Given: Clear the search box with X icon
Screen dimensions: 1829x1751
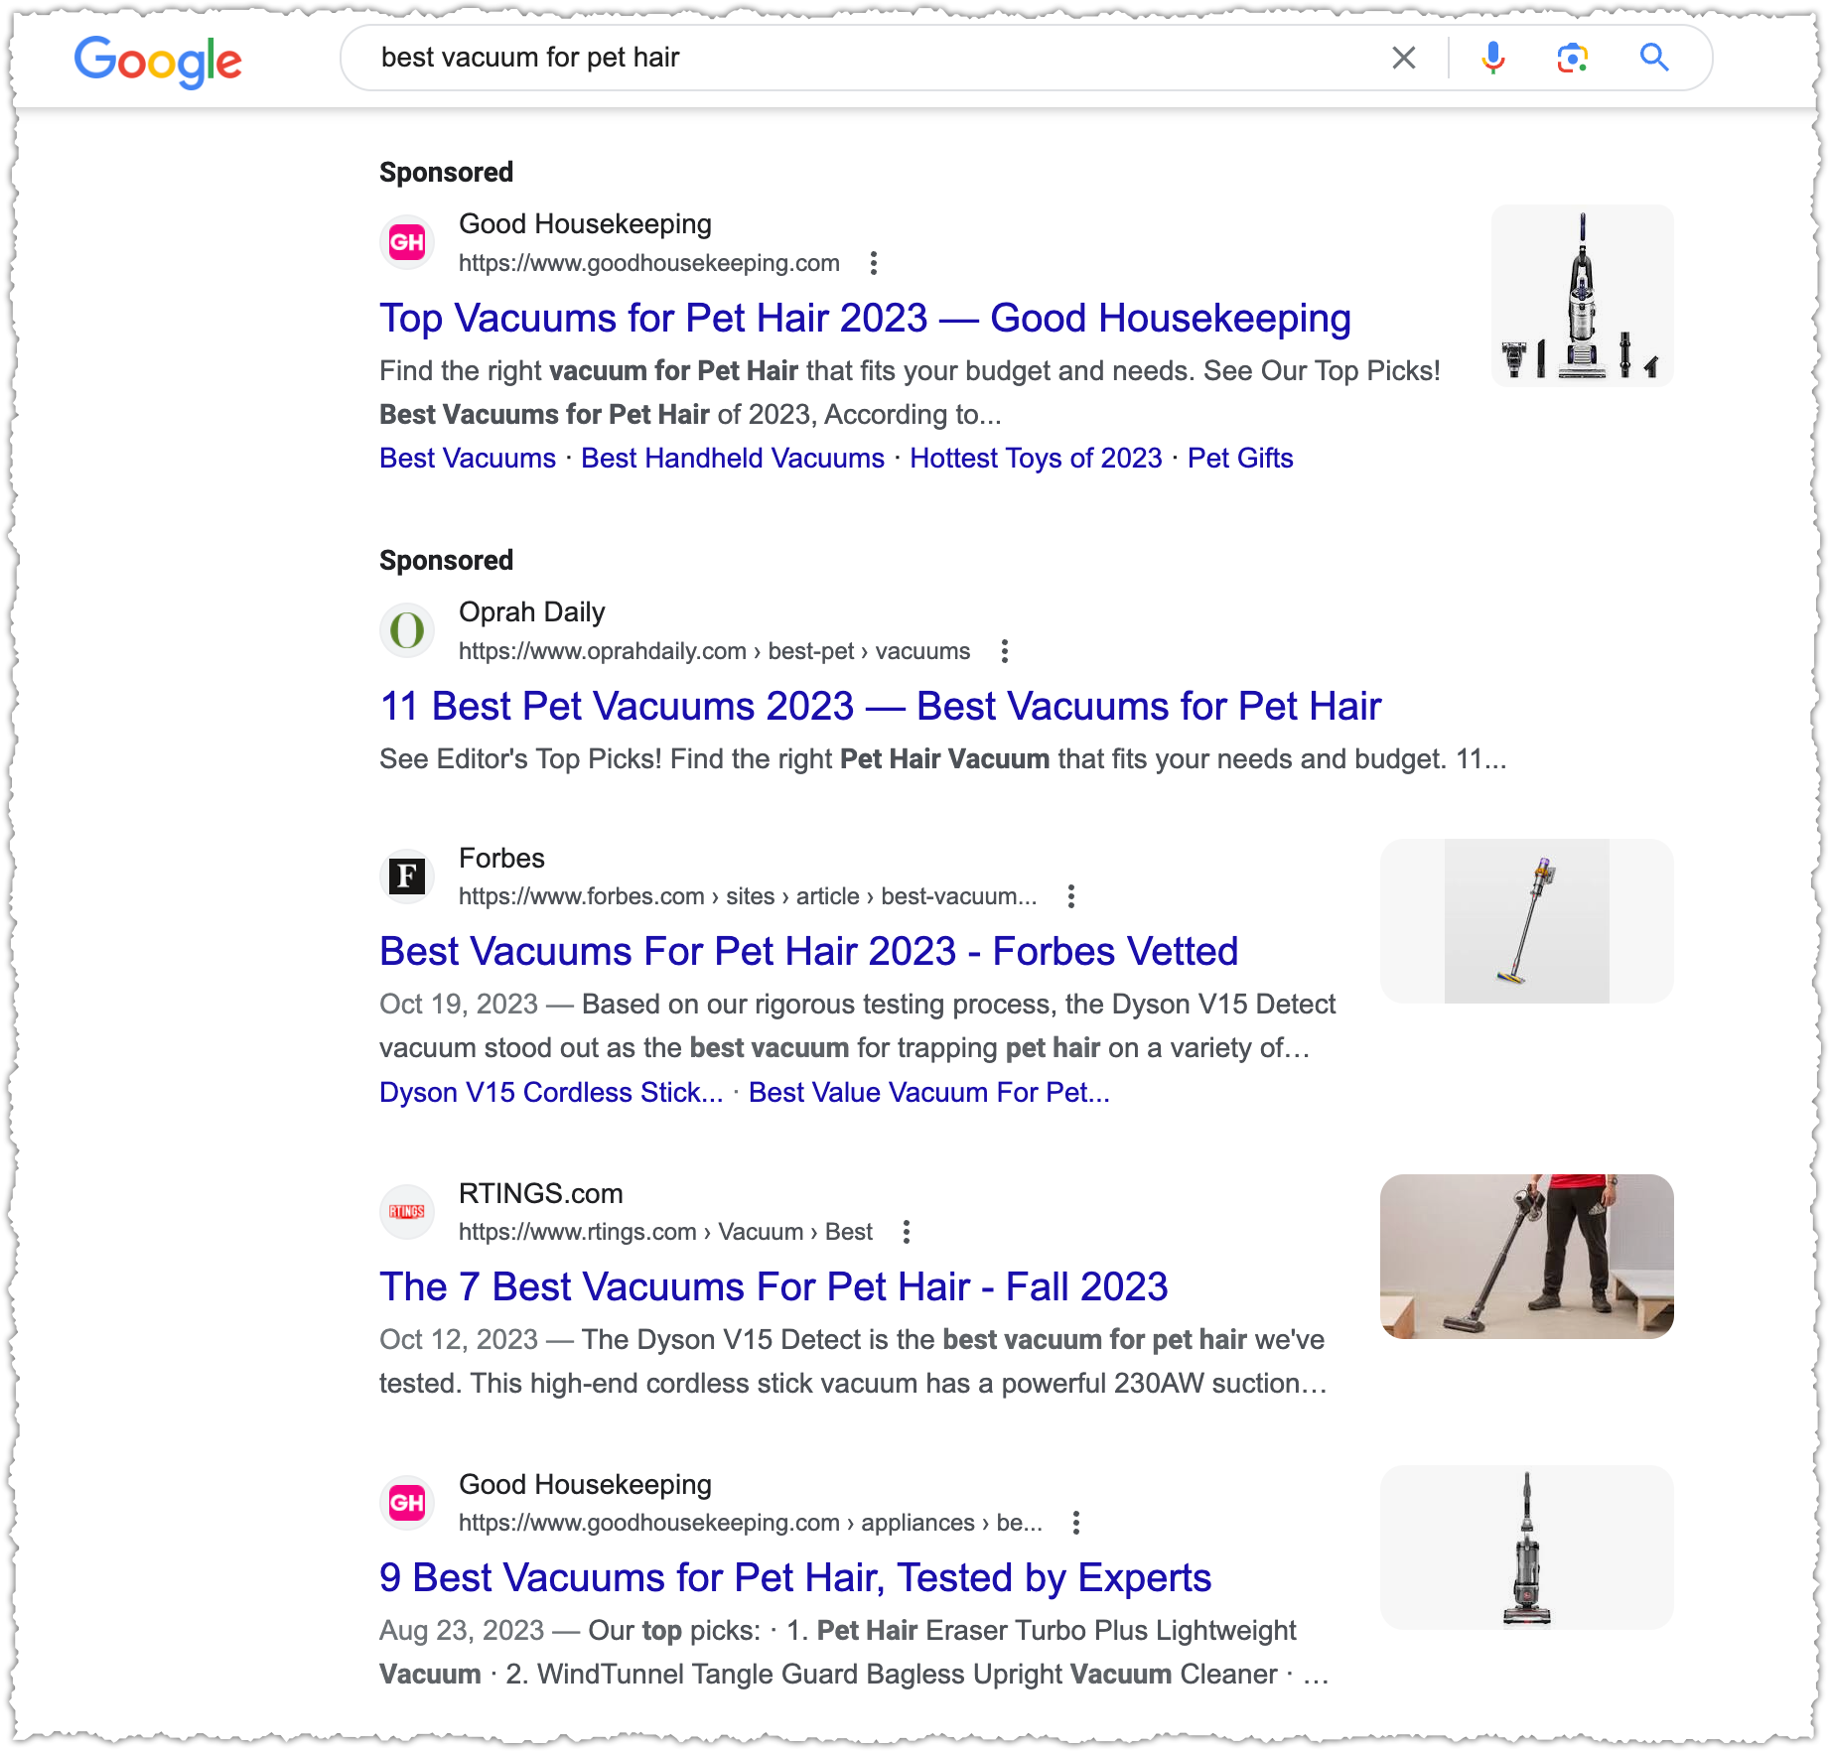Looking at the screenshot, I should pyautogui.click(x=1403, y=58).
